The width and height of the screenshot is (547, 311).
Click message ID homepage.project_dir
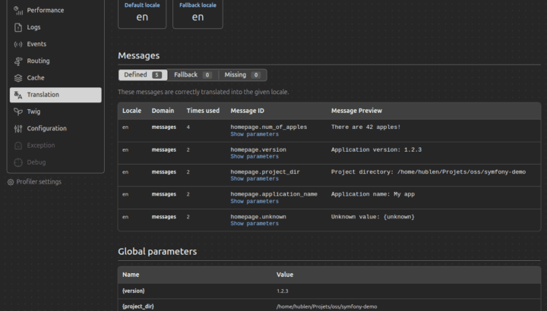(265, 172)
